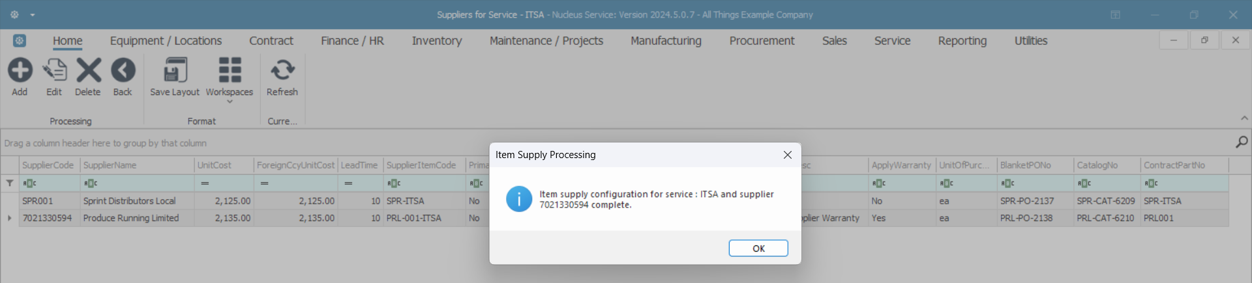Click the Edit document icon
Screen dimensions: 1252x283
[54, 70]
